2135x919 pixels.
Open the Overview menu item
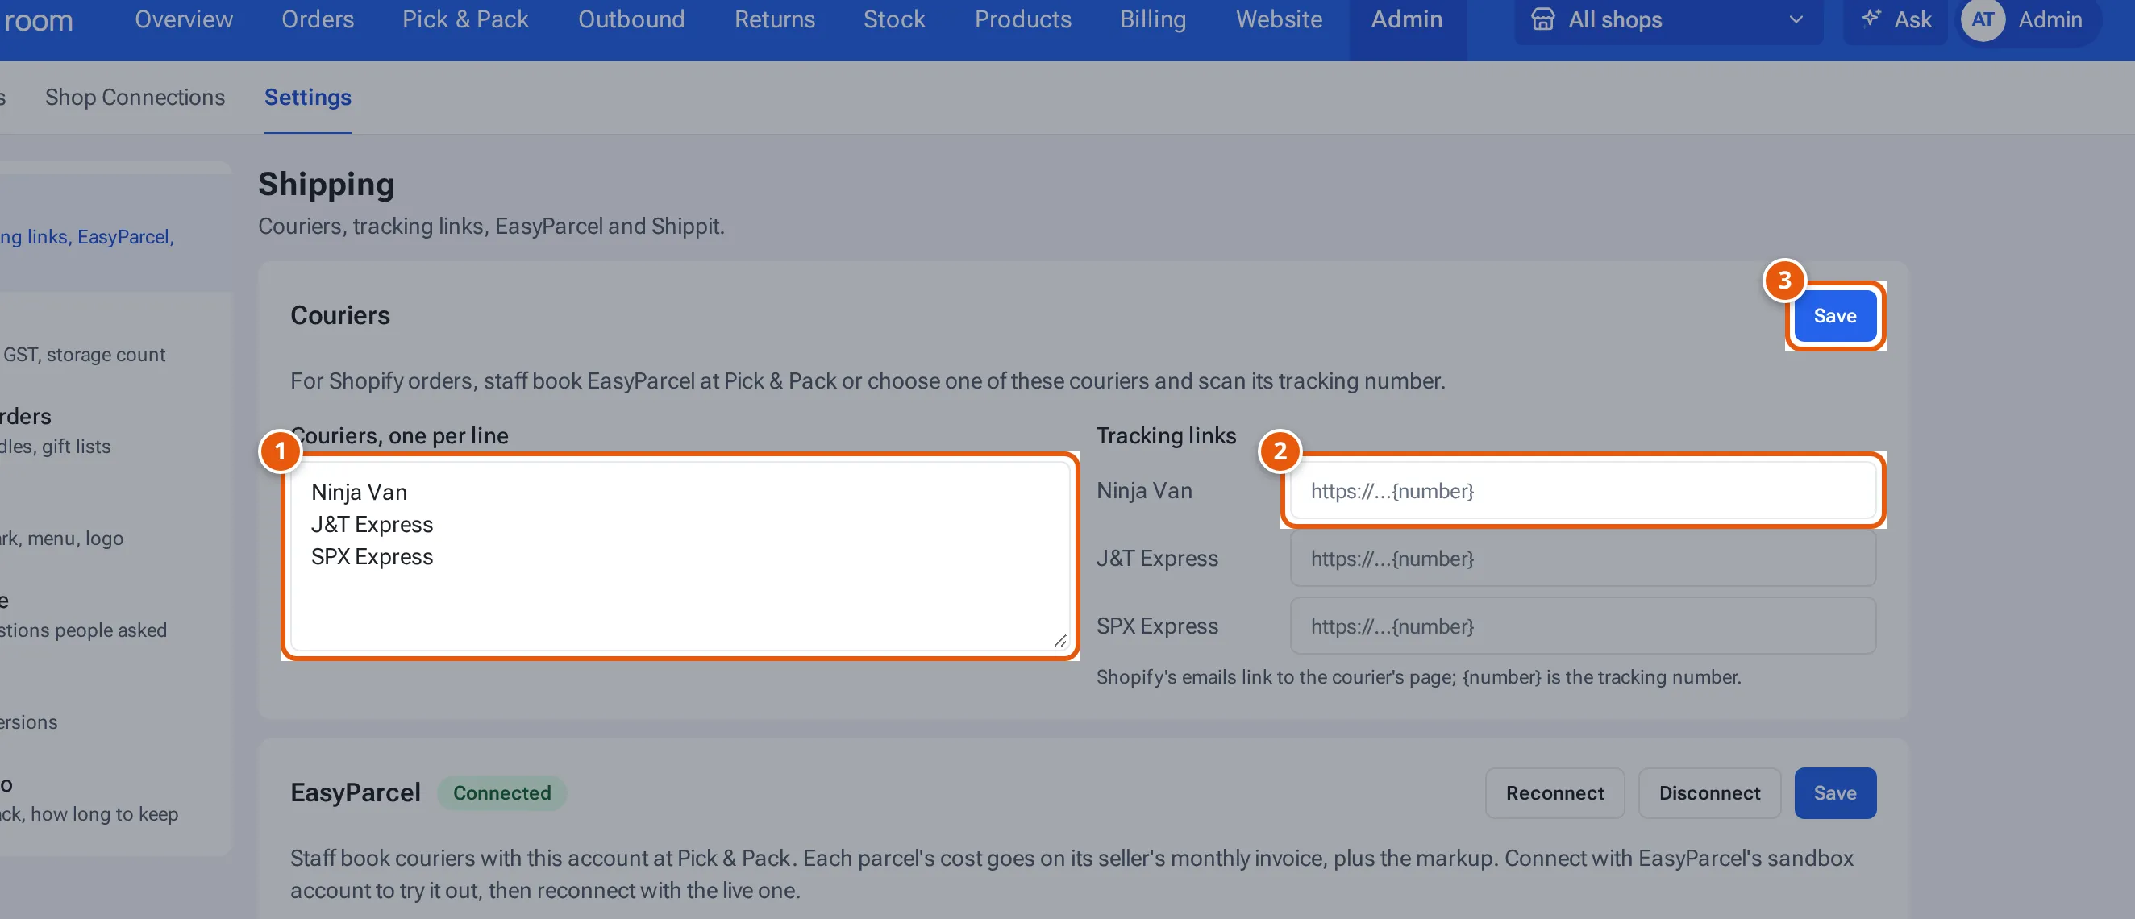(184, 19)
